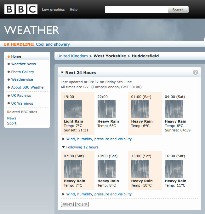Screen dimensions: 205x214
Task: Open Weatherwise in the sidebar
Action: coord(22,79)
